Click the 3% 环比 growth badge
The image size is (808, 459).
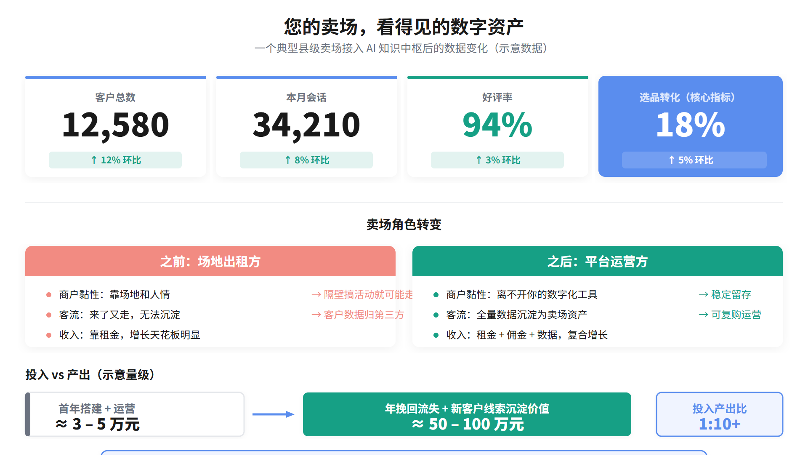click(497, 160)
